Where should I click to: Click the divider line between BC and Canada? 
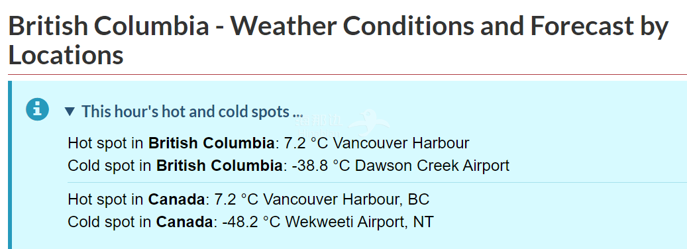pyautogui.click(x=377, y=182)
